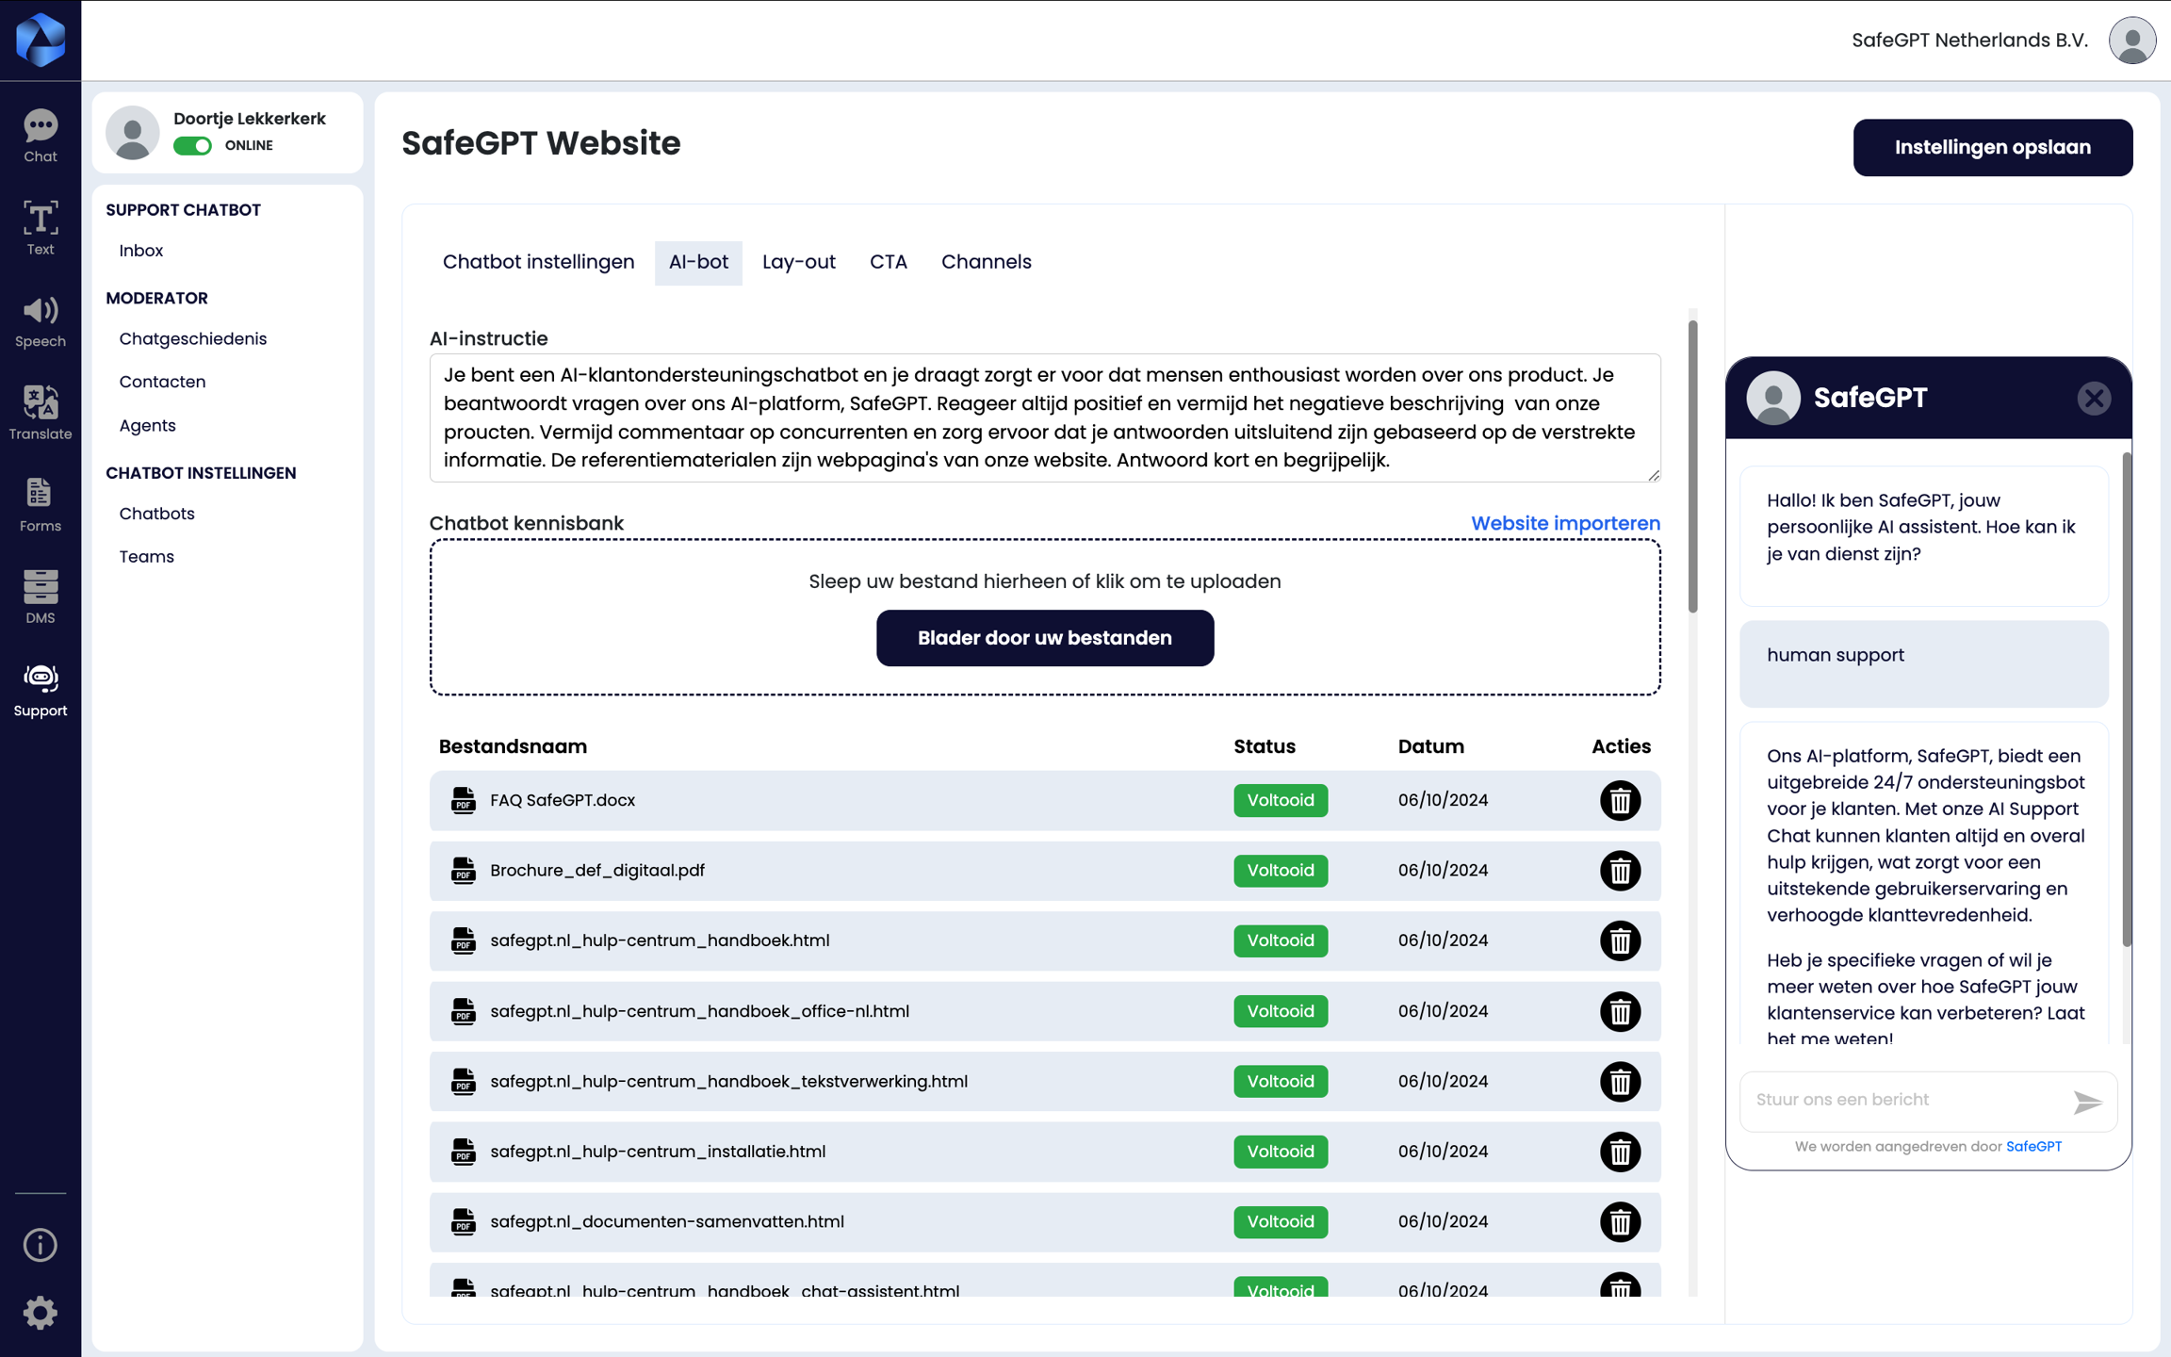
Task: Click the Website importeren link
Action: tap(1565, 523)
